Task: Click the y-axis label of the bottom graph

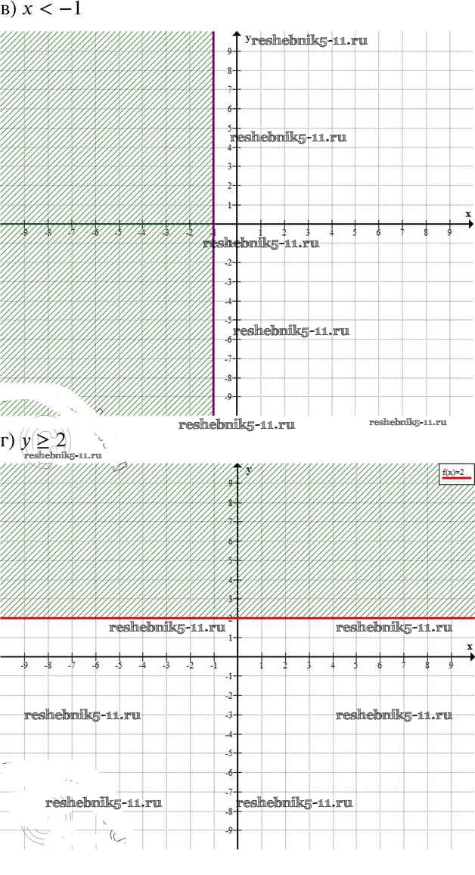Action: pyautogui.click(x=248, y=469)
